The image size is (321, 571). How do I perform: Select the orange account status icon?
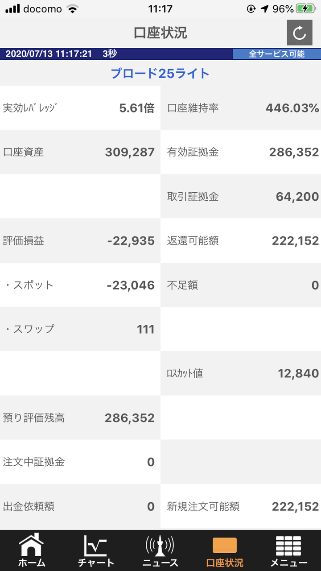[224, 545]
